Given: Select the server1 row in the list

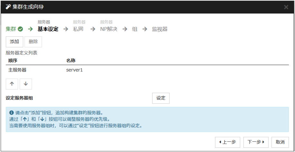Looking at the screenshot, I should pyautogui.click(x=74, y=70).
